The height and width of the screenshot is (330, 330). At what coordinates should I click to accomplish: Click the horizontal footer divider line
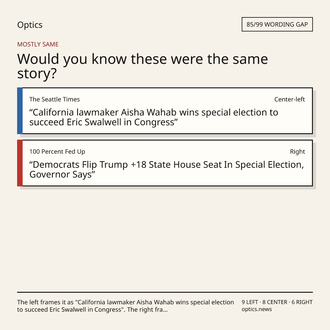click(x=165, y=292)
